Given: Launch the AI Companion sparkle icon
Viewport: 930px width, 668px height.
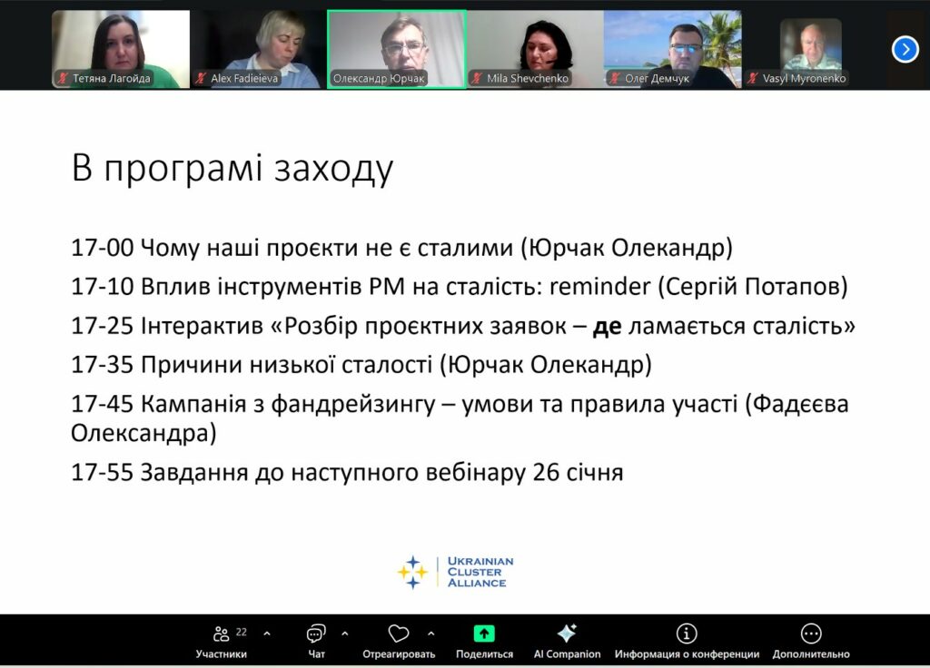Looking at the screenshot, I should [x=567, y=634].
